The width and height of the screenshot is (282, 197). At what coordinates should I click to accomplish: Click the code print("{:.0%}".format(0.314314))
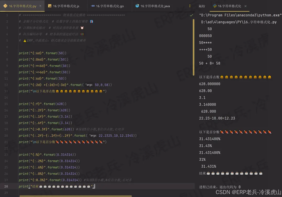pyautogui.click(x=49, y=174)
